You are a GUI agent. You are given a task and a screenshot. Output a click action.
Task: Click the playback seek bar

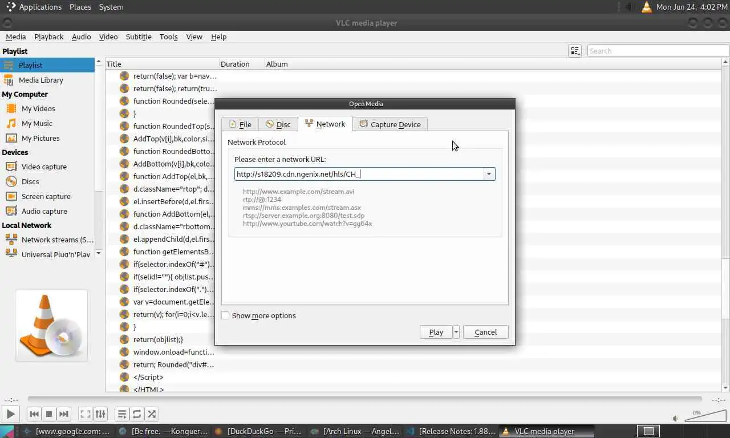(x=365, y=399)
